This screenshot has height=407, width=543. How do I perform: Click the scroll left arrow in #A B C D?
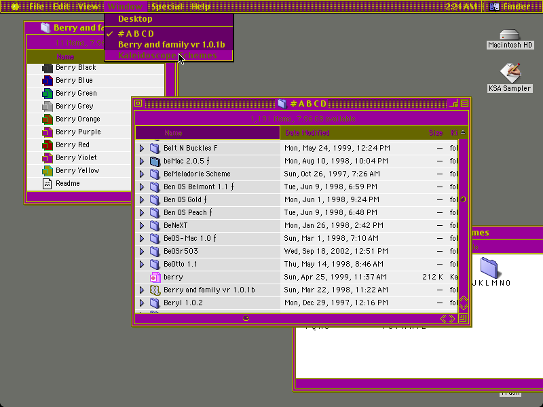444,319
